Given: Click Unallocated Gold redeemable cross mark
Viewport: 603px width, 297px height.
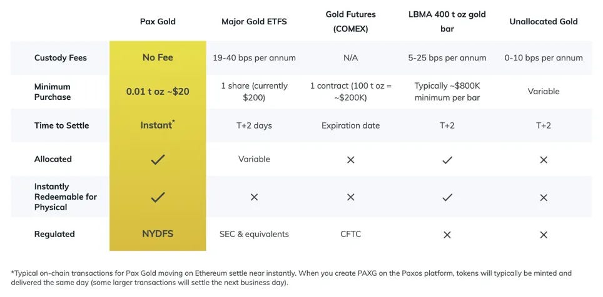Looking at the screenshot, I should tap(544, 197).
